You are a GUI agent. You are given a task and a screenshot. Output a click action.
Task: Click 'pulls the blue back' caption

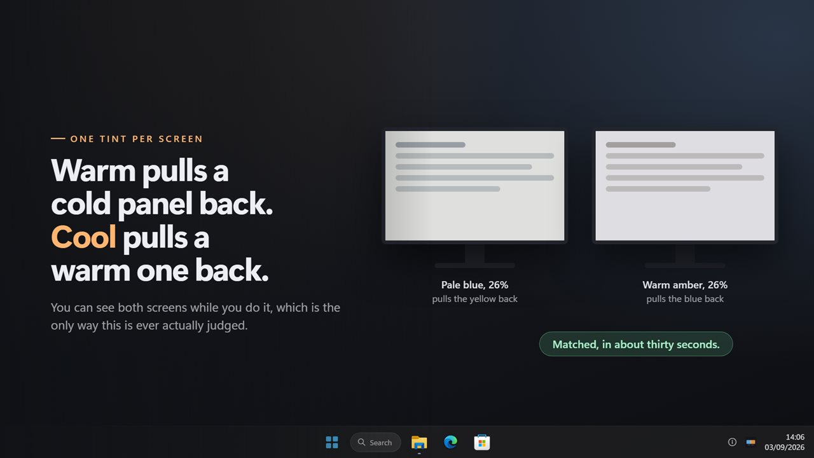(x=685, y=299)
